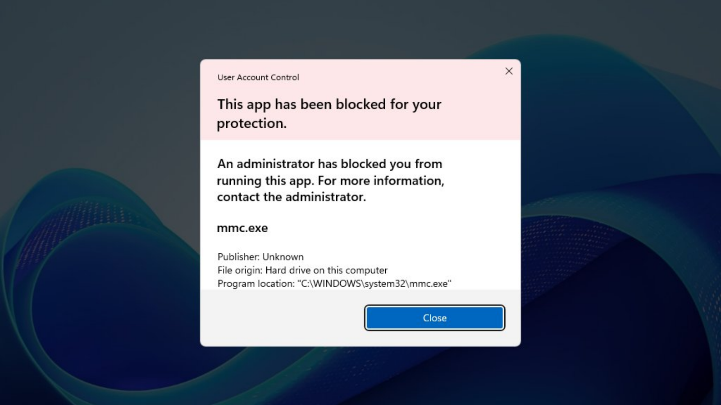Click the word 'administrator' in the first message line
This screenshot has width=721, height=405.
(275, 164)
